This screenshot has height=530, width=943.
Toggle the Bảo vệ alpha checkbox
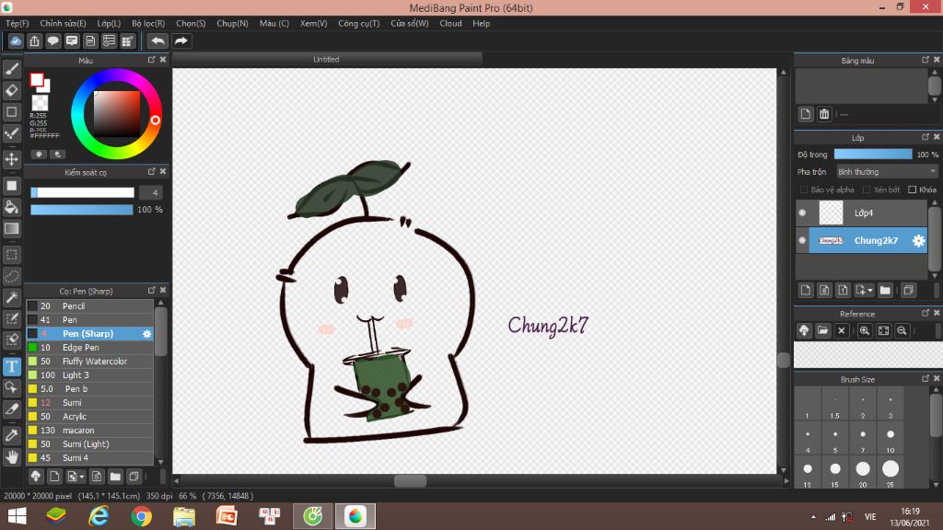click(803, 190)
